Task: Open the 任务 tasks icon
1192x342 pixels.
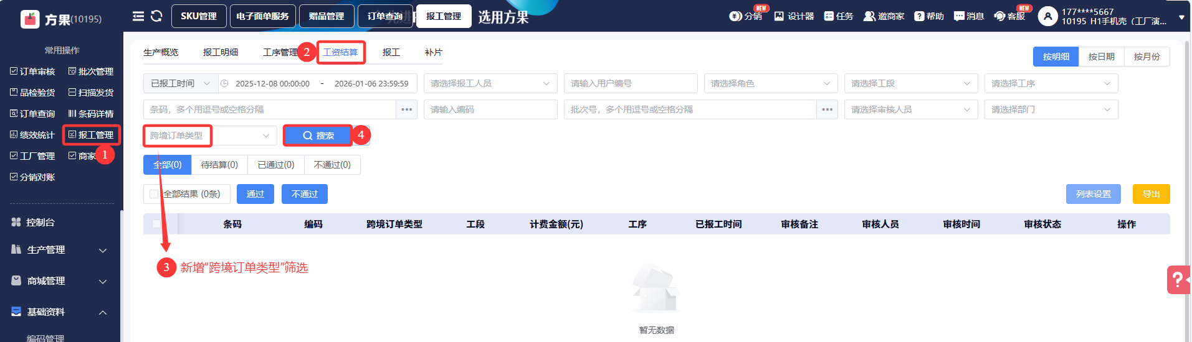Action: (x=829, y=16)
